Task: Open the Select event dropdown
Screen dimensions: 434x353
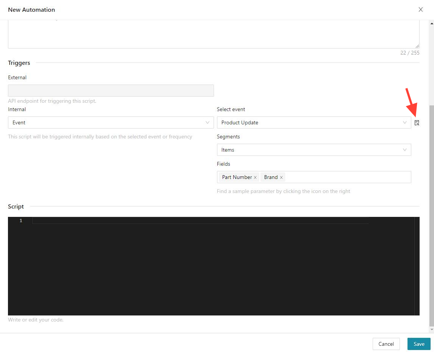Action: [x=314, y=122]
